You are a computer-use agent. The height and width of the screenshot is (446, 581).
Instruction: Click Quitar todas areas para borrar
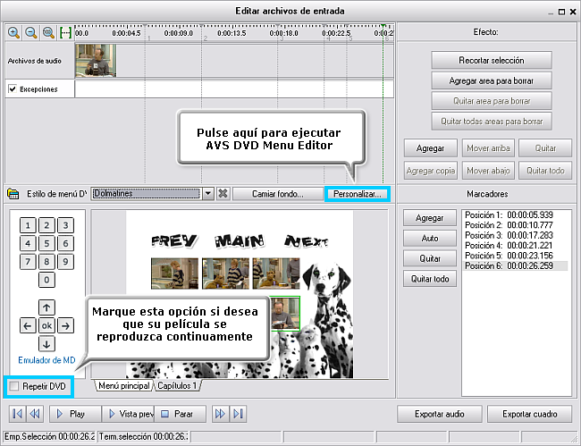(492, 122)
